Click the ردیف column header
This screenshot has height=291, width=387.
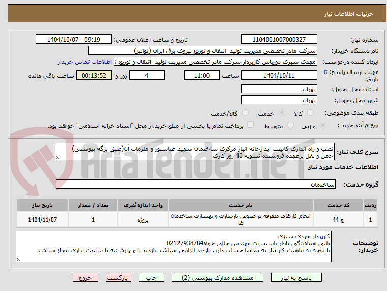tap(370, 205)
